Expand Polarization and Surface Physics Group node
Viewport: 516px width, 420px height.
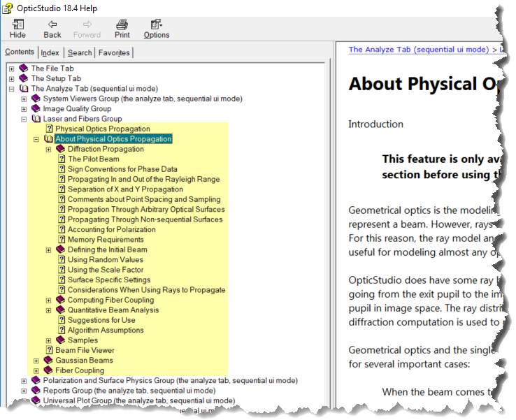(x=24, y=381)
